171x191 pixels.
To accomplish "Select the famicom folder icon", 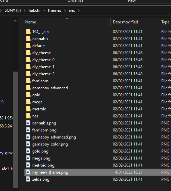I will [28, 81].
